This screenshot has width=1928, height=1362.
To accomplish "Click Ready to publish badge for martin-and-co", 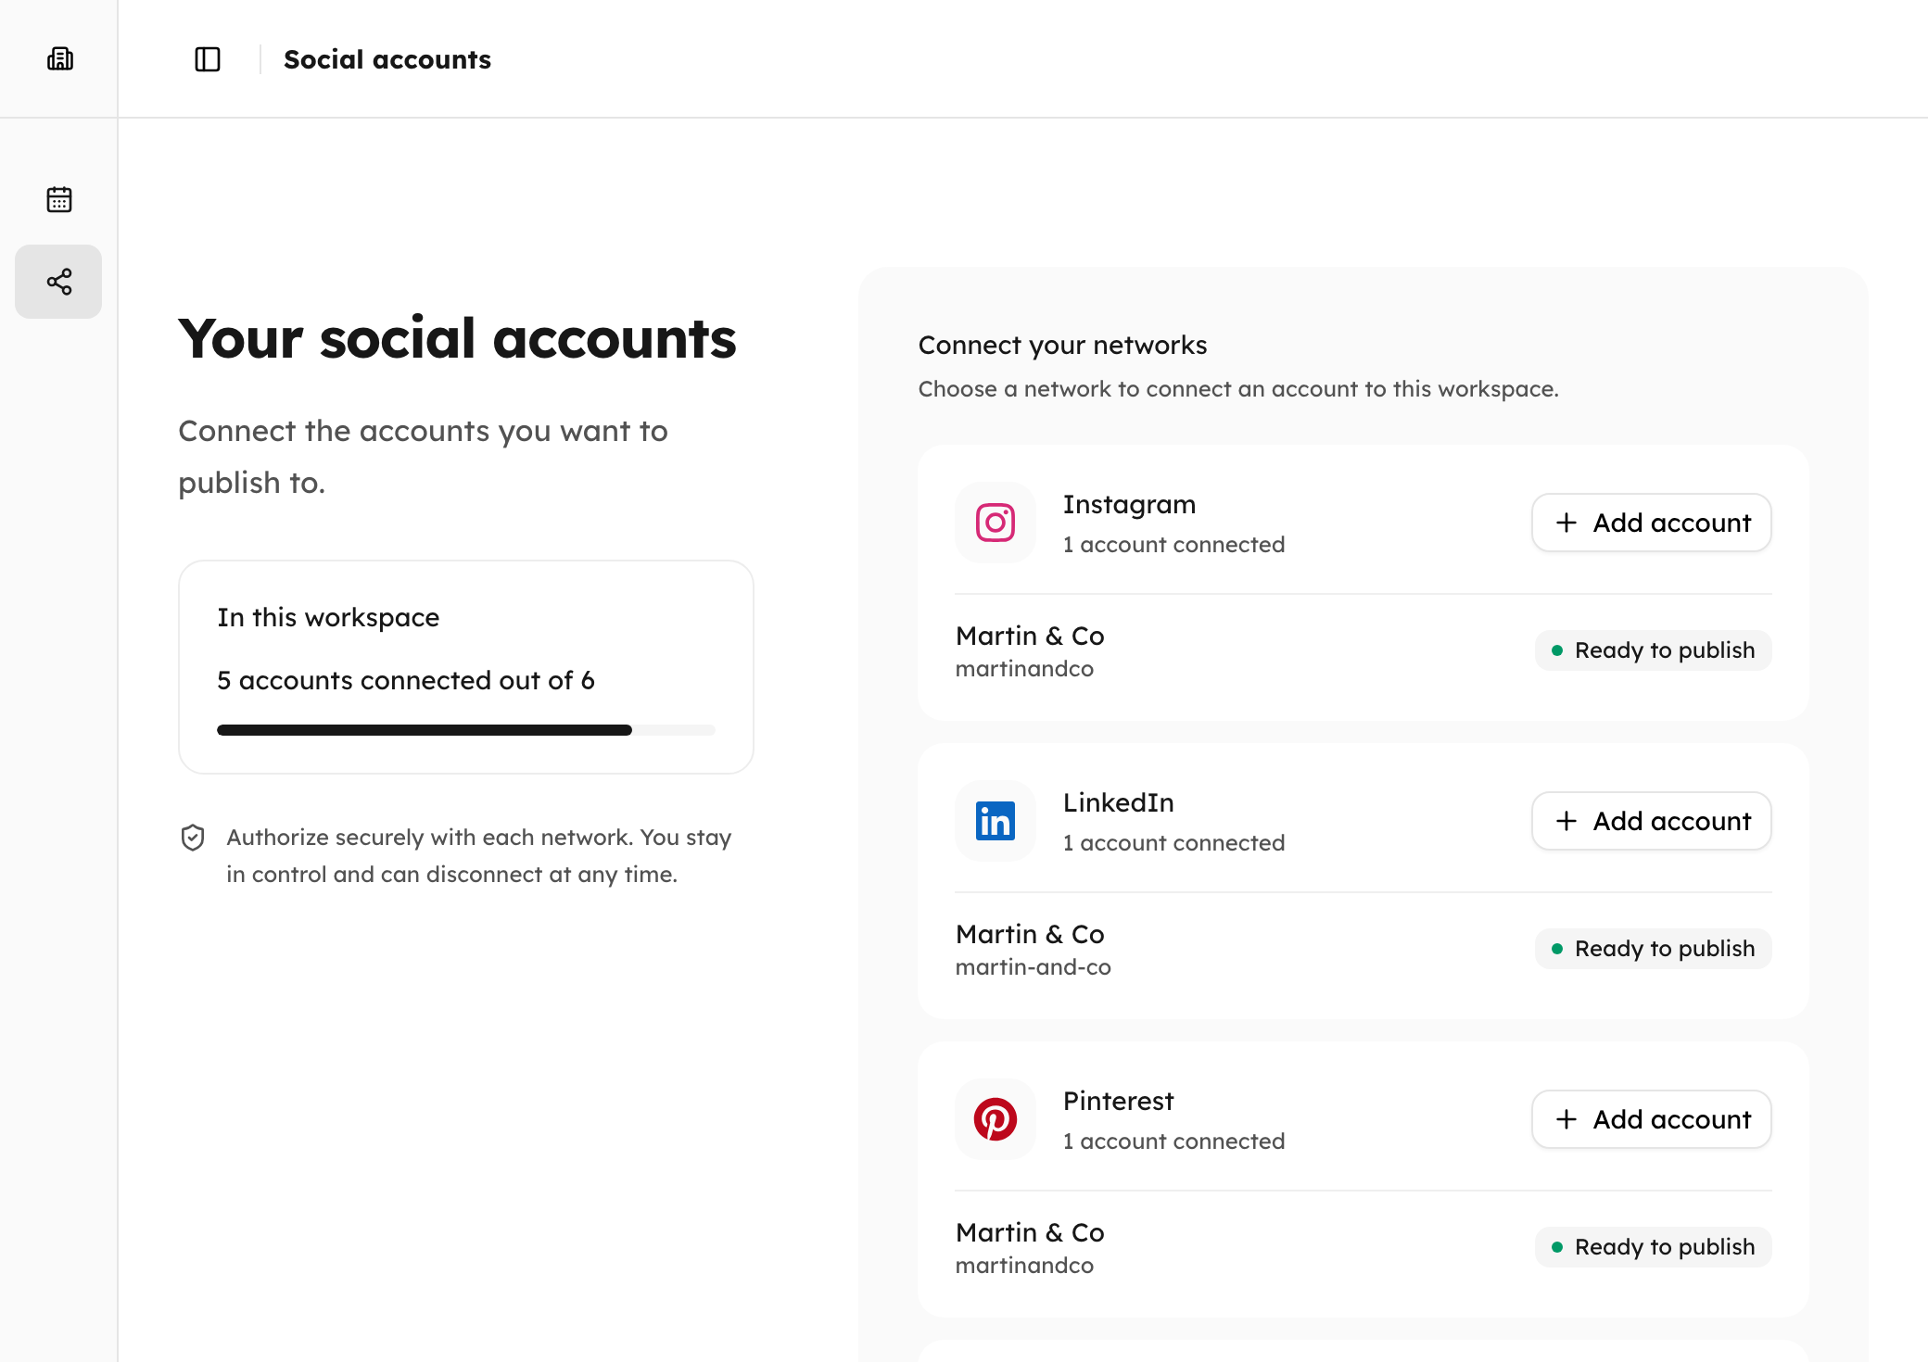I will tap(1654, 949).
